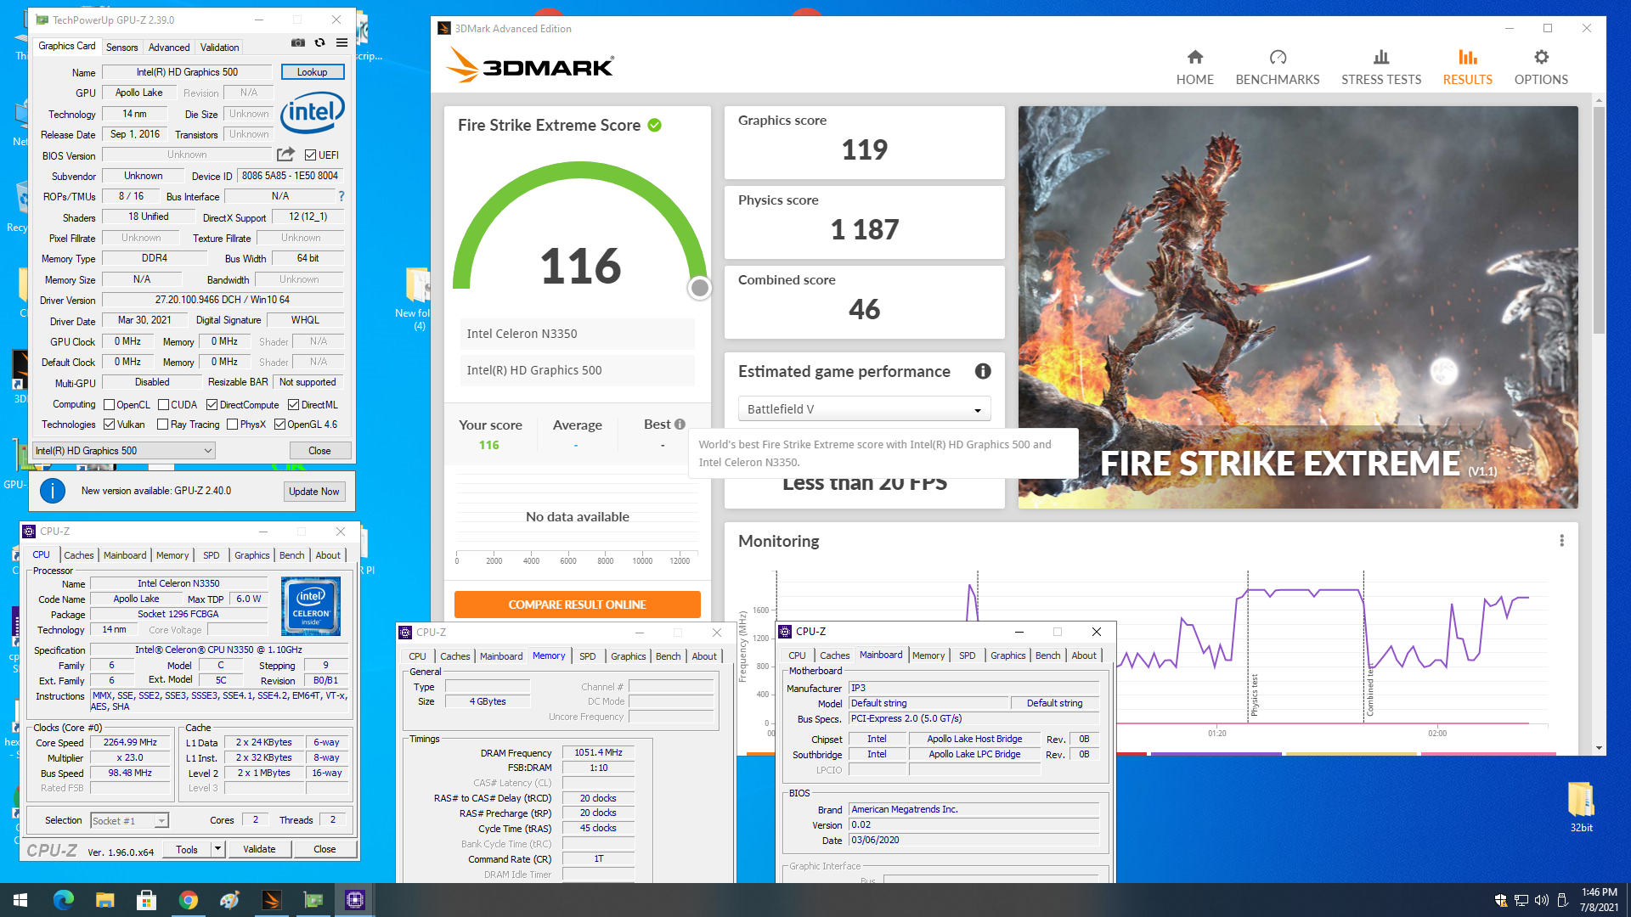1631x917 pixels.
Task: Open the Monitoring three-dot menu
Action: pyautogui.click(x=1561, y=541)
